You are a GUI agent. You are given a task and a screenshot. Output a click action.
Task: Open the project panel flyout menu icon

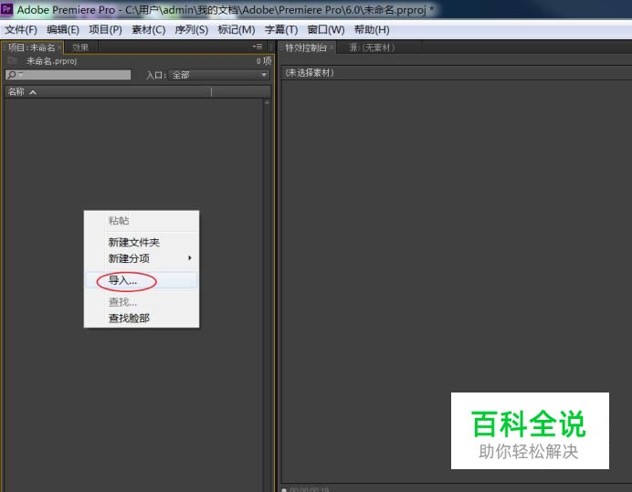258,47
